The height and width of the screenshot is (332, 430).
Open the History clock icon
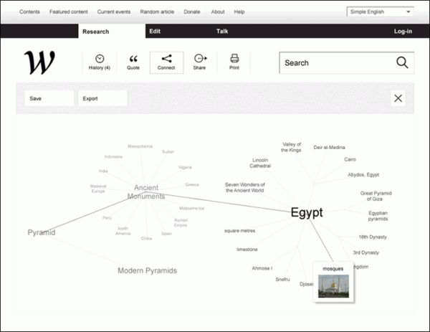[100, 59]
